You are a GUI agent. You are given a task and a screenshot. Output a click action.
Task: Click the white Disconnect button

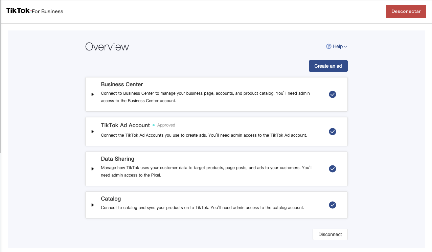point(330,234)
